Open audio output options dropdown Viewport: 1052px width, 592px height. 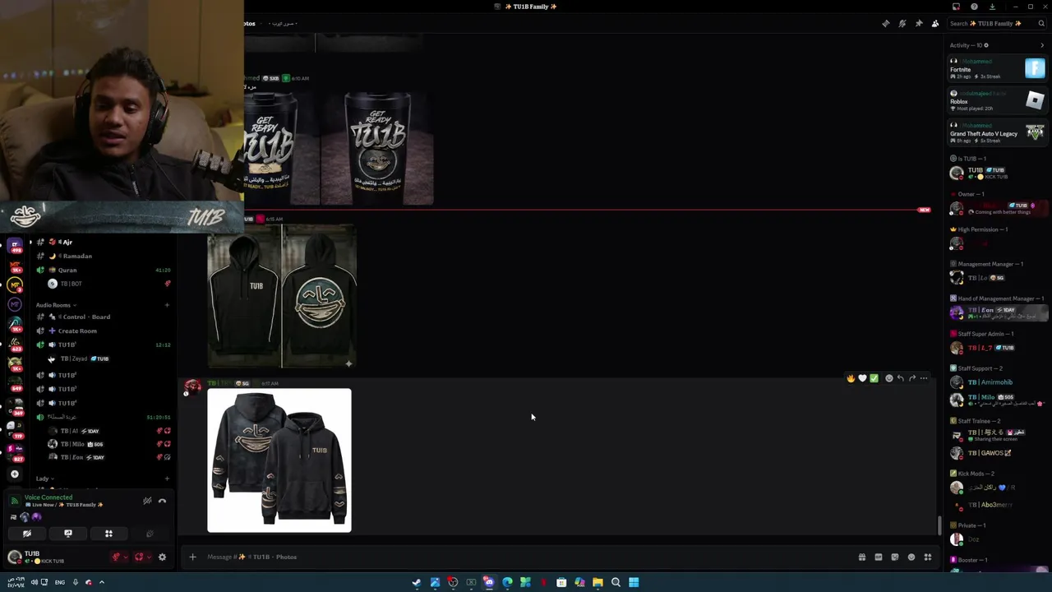(x=149, y=557)
